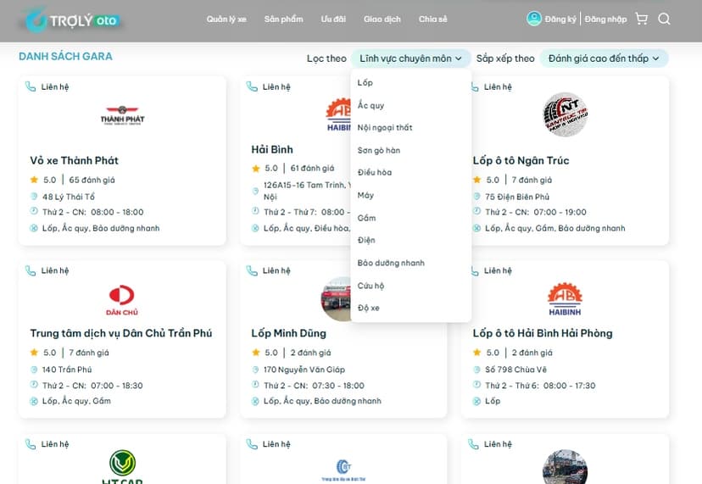Click location icon beside 140 Trần Phú
Screen dimensions: 702x484
34,370
